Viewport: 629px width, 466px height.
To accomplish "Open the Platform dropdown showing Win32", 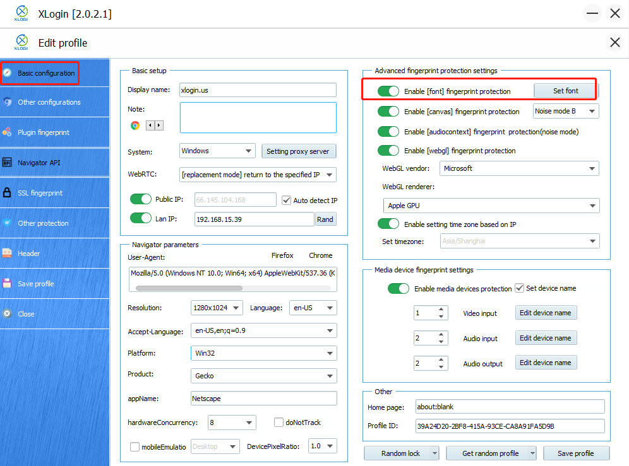I will (x=263, y=353).
